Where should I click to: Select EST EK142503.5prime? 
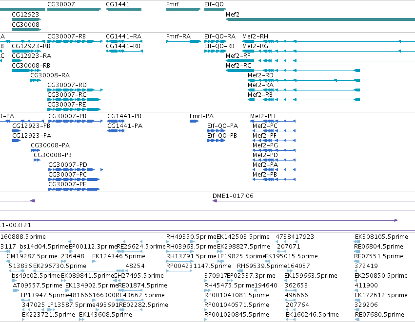coord(243,237)
